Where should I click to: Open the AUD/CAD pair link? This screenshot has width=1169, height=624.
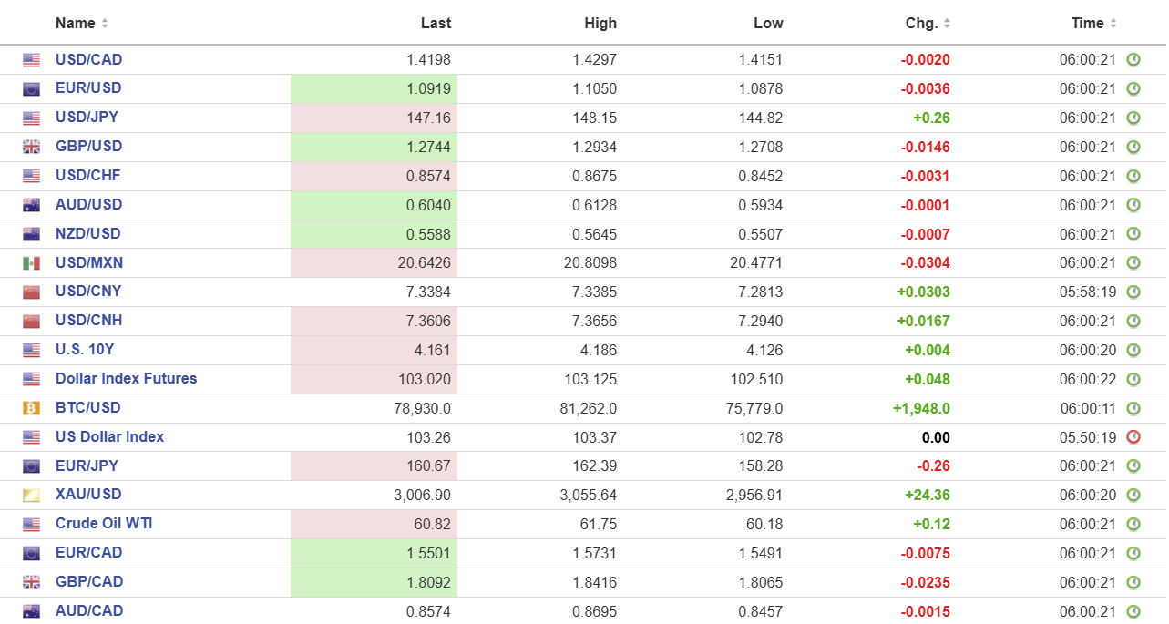coord(88,611)
